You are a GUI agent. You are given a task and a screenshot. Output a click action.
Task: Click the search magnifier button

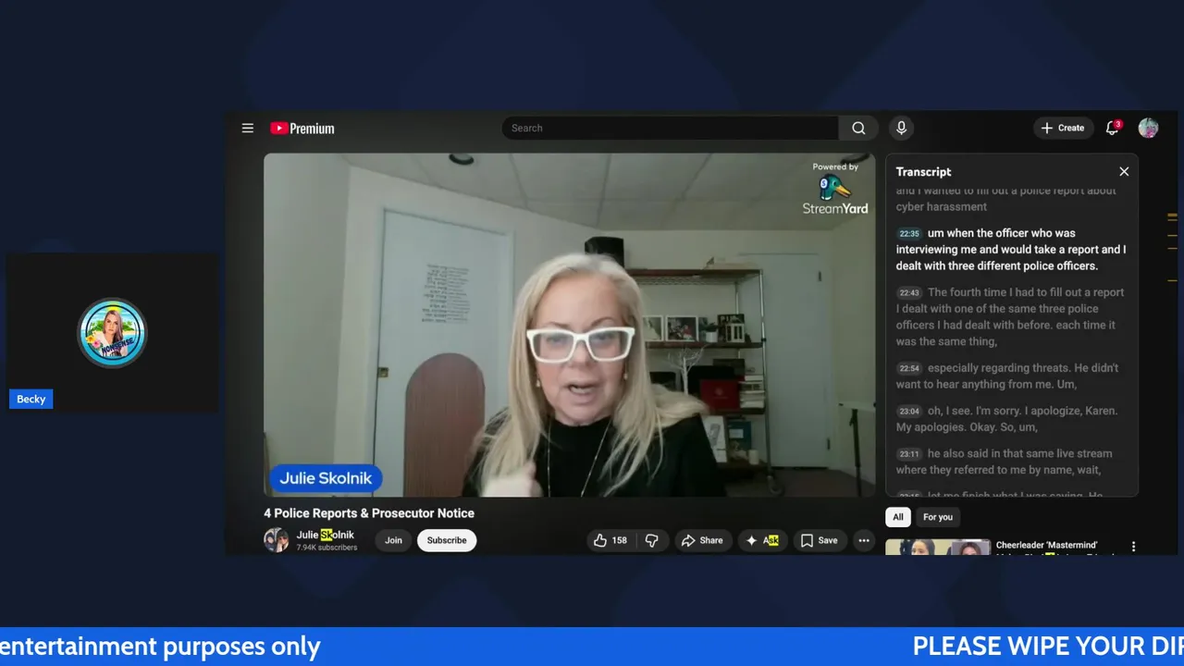858,129
